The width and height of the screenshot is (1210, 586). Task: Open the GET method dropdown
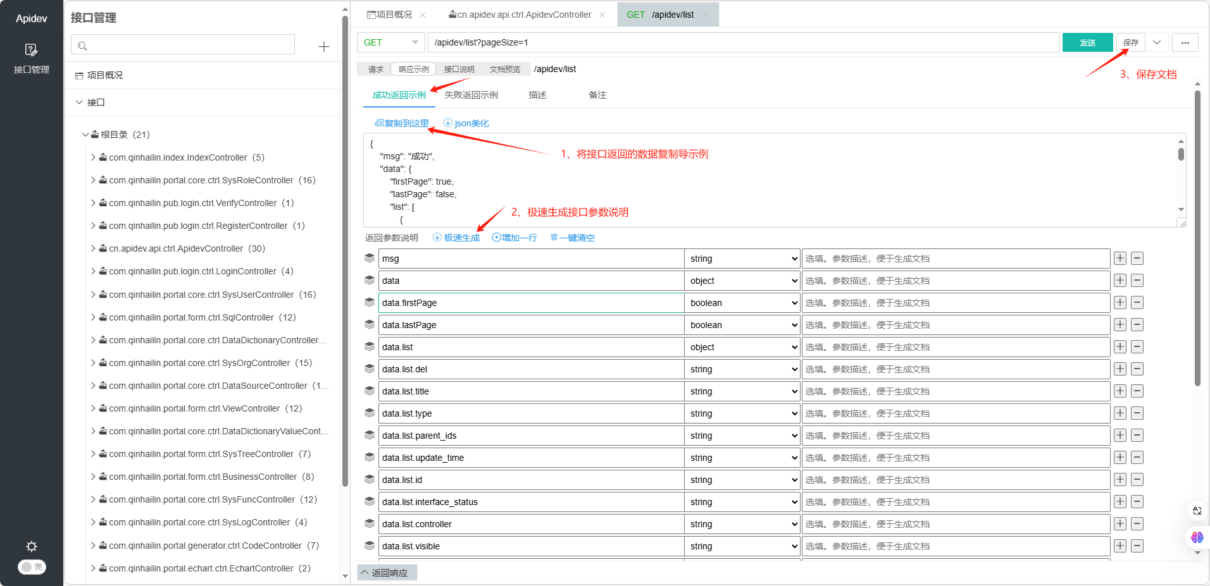pos(390,42)
